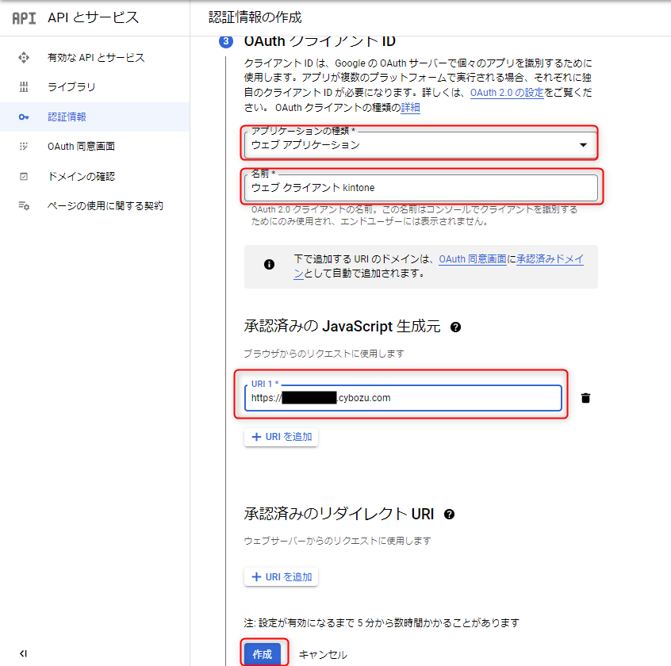Click the 名前 text input field

420,188
